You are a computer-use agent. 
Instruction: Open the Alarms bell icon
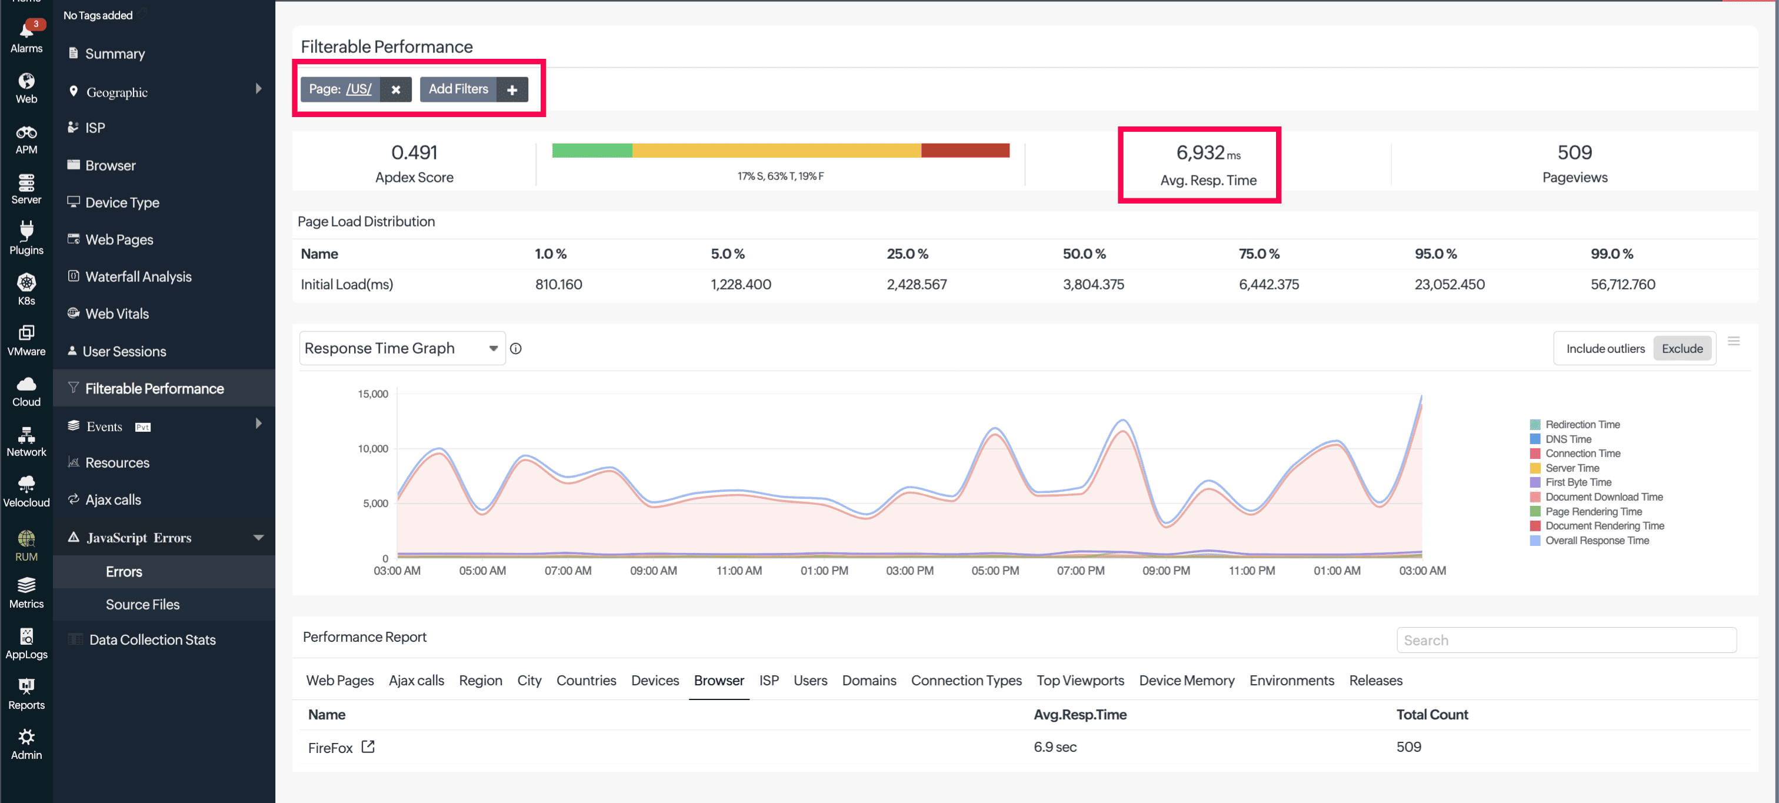click(x=26, y=31)
